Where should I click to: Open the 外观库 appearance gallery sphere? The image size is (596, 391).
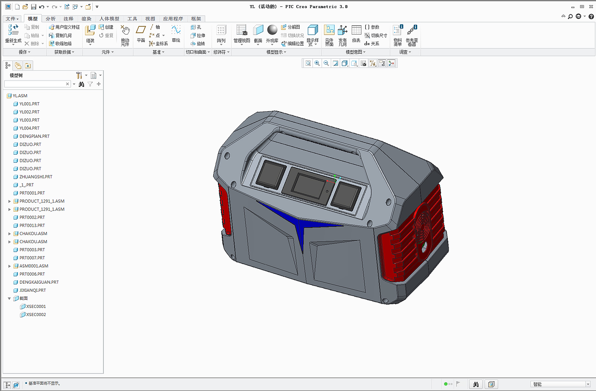click(272, 30)
